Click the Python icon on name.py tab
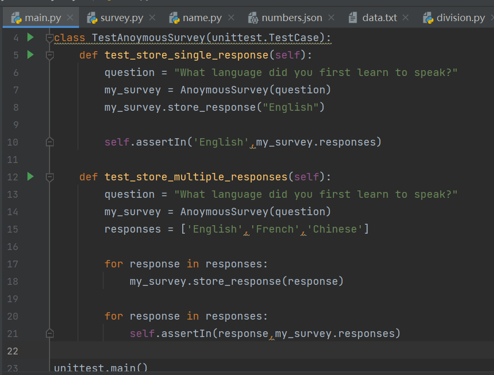The width and height of the screenshot is (494, 375). click(174, 18)
